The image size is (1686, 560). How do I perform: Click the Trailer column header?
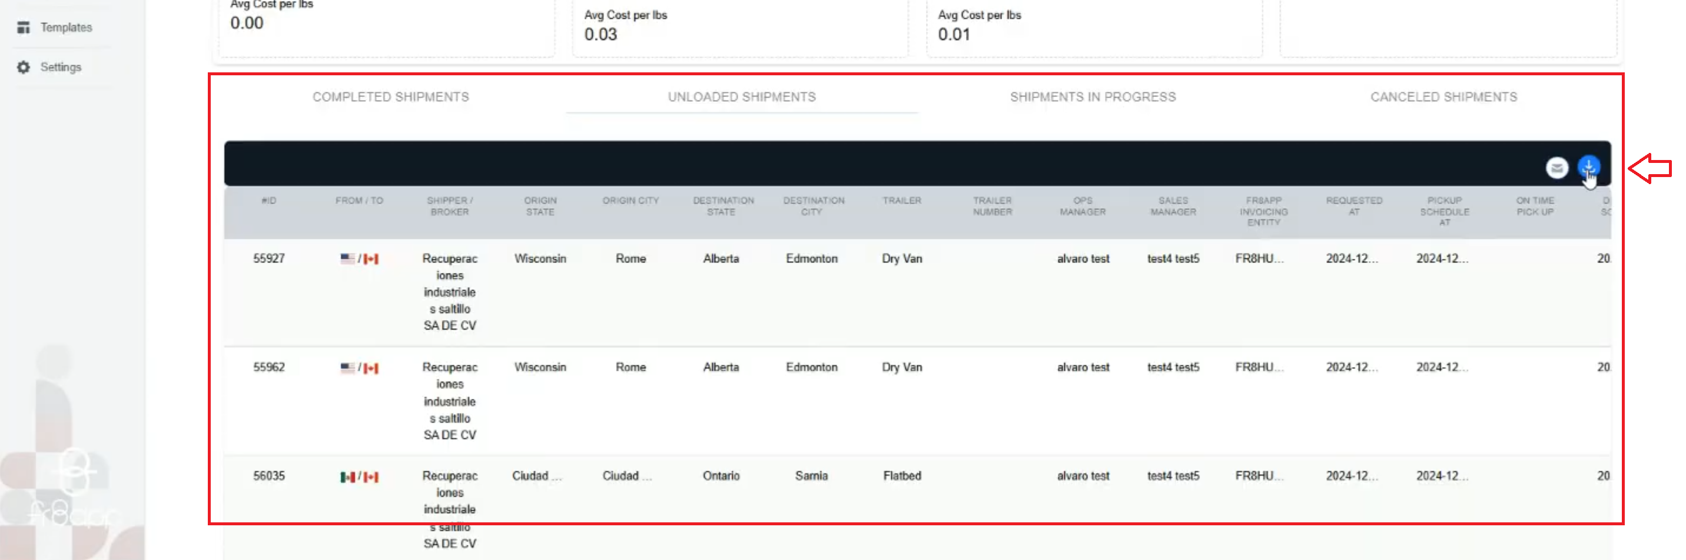[901, 201]
